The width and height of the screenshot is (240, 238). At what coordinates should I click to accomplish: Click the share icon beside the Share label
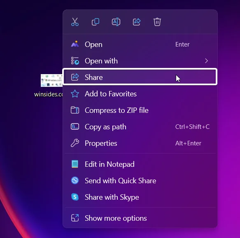75,77
